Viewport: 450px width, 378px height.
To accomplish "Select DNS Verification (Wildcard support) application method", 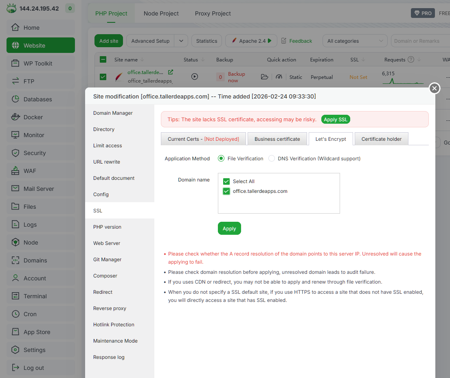I will [x=272, y=158].
